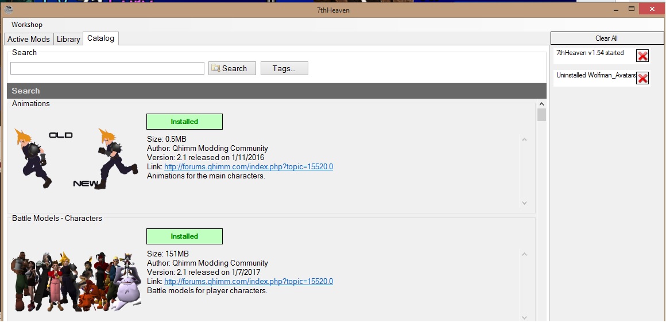Click the Installed button for Animations mod
The image size is (666, 323).
[x=184, y=122]
